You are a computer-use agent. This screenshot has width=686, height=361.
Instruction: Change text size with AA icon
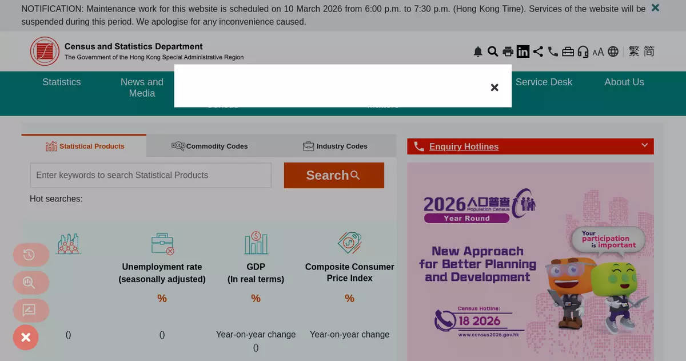[x=598, y=52]
